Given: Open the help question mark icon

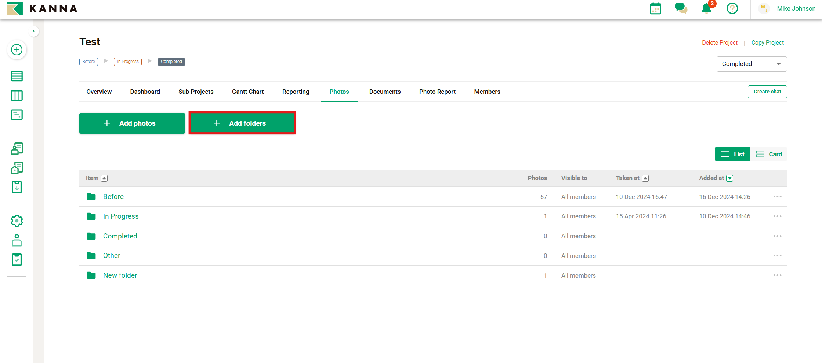Looking at the screenshot, I should pyautogui.click(x=732, y=8).
